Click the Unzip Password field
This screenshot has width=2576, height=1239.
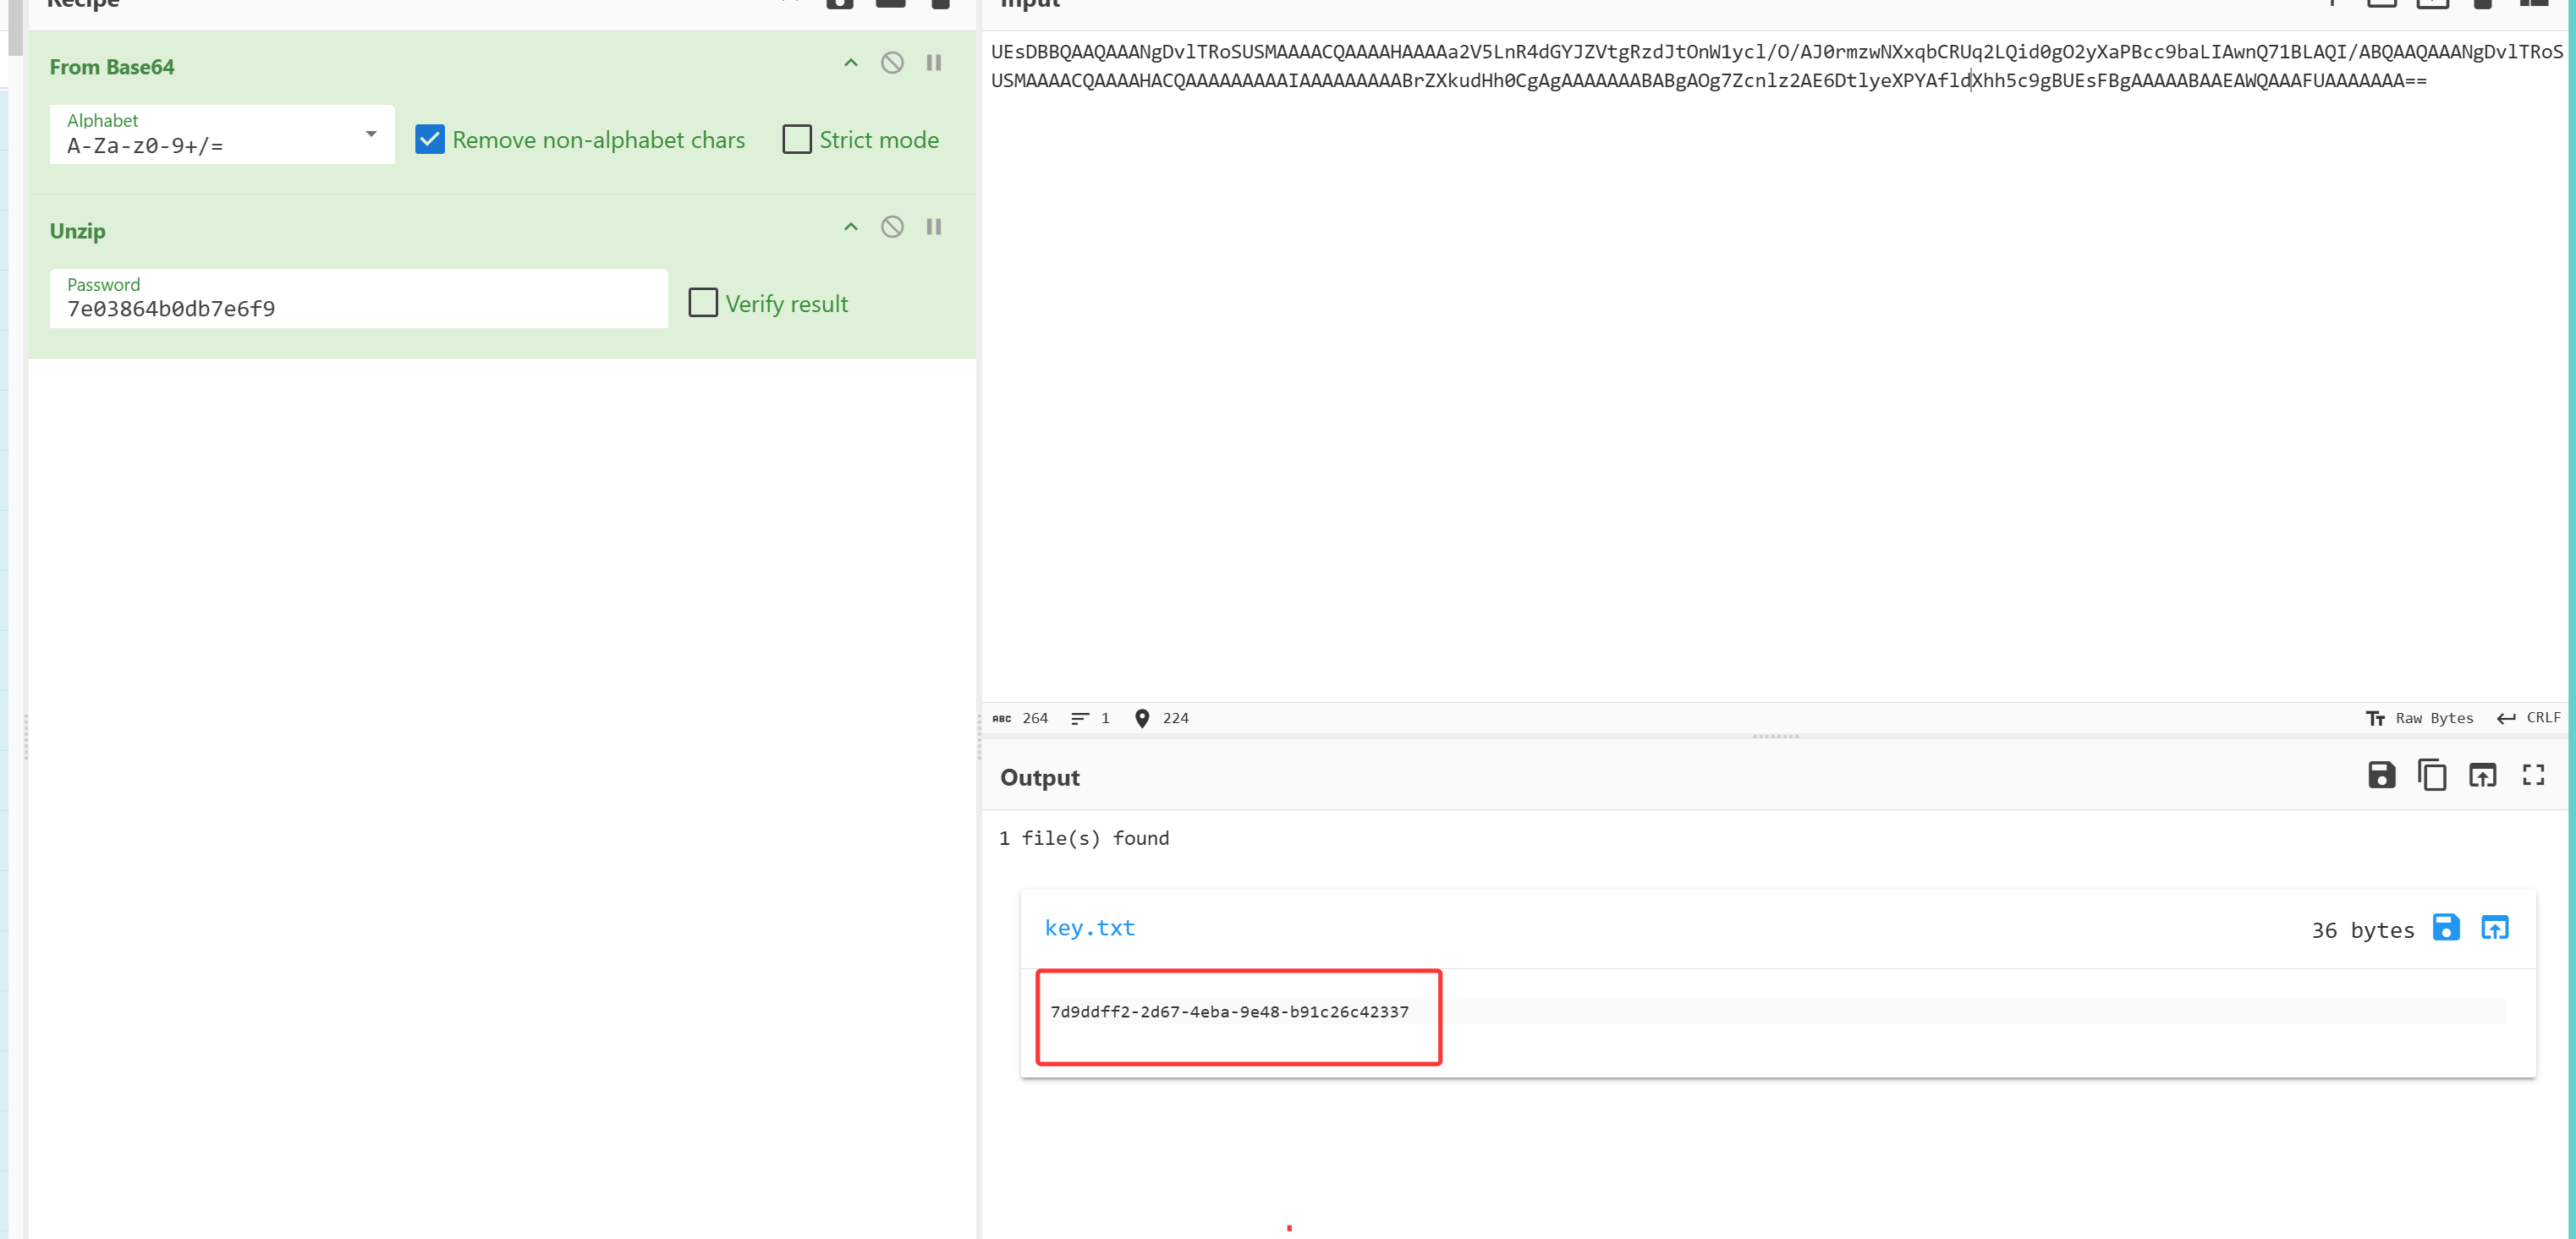(358, 308)
